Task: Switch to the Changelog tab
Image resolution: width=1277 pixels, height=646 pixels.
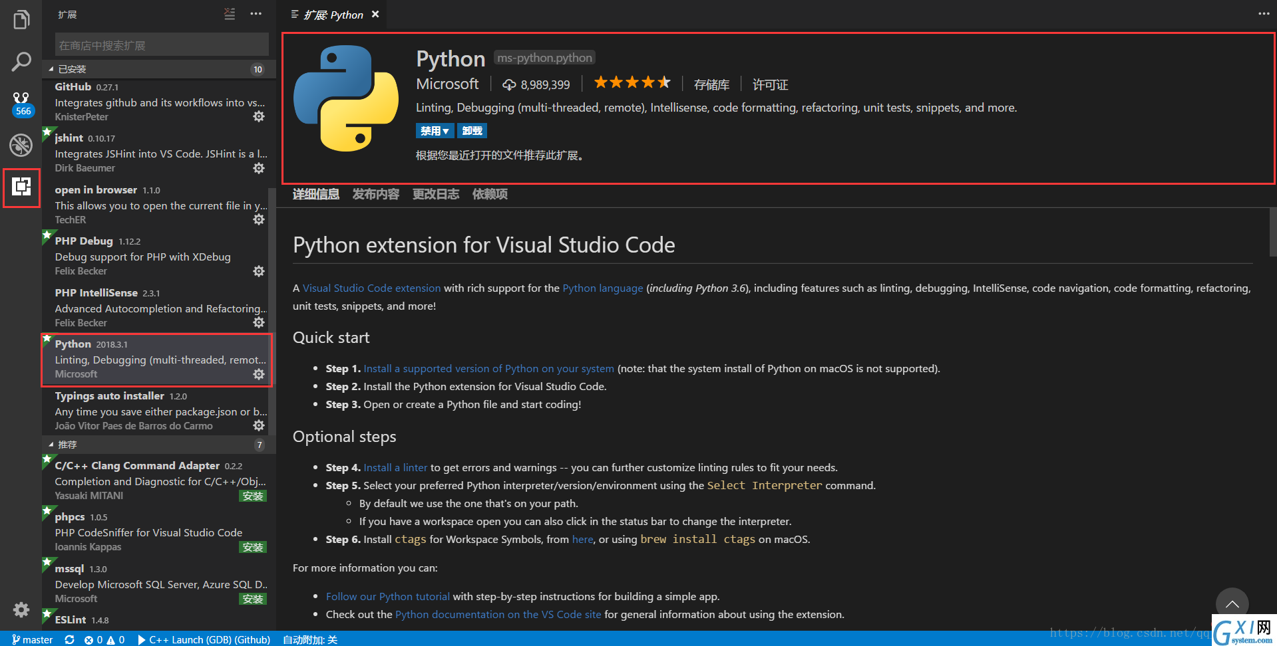Action: point(436,194)
